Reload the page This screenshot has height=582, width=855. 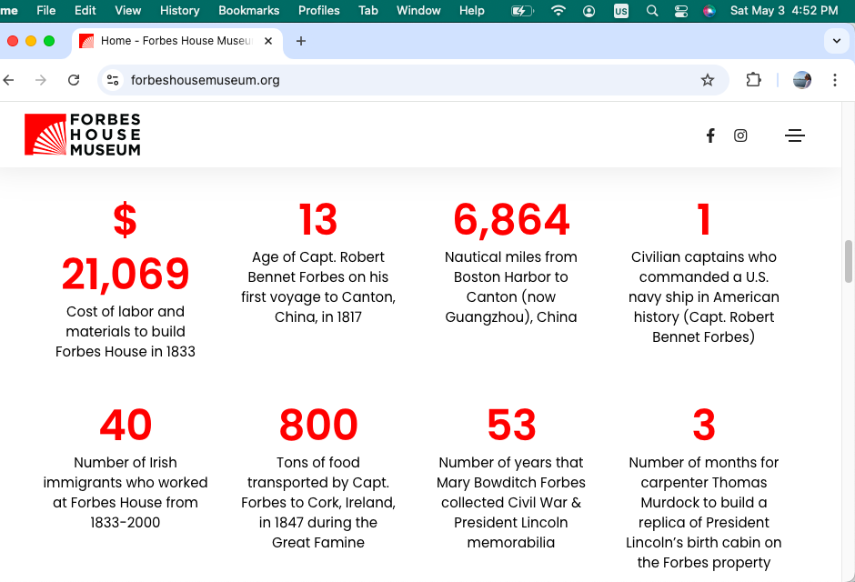pos(74,80)
